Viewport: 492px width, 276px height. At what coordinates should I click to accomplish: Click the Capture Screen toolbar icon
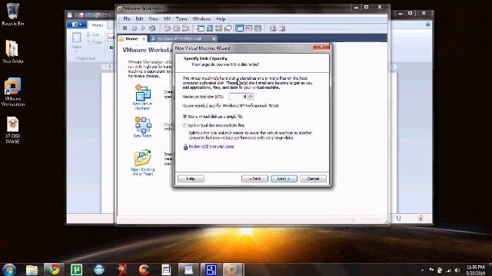coord(273,28)
